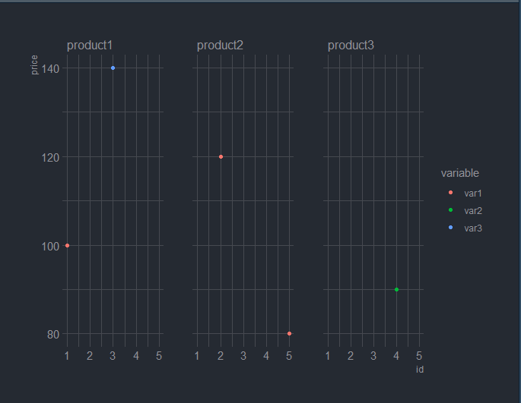Screen dimensions: 521x403
Task: Click the green var2 point in product3
Action: tap(396, 290)
